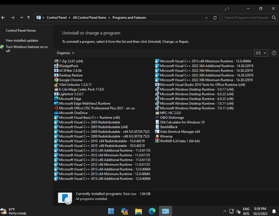Expand chevron after Control Panel breadcrumb
Image resolution: width=279 pixels, height=216 pixels.
pos(69,18)
